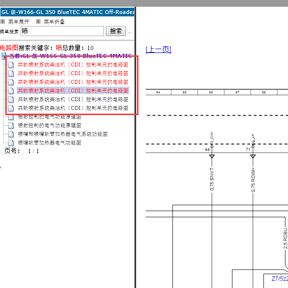Click the 菜单展开 expand-menu icon
The width and height of the screenshot is (288, 288).
2,22
